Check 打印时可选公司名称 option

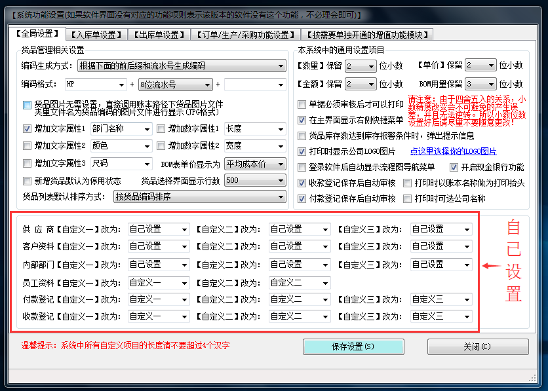pos(408,198)
